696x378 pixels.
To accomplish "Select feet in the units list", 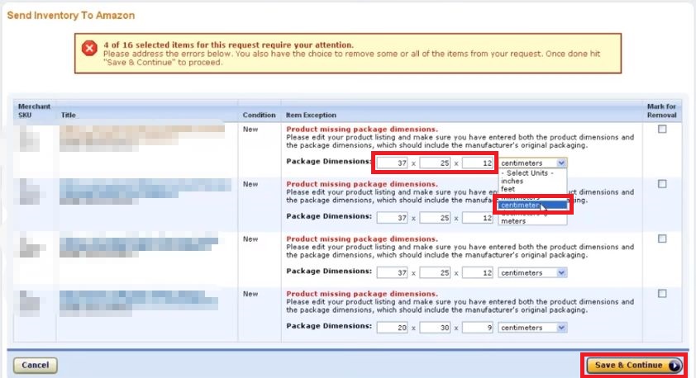I will [x=508, y=189].
